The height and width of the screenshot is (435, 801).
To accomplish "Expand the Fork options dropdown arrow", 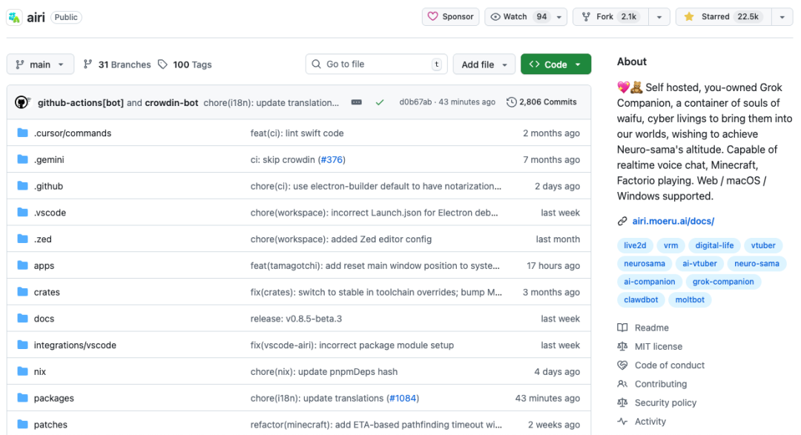I will coord(659,17).
